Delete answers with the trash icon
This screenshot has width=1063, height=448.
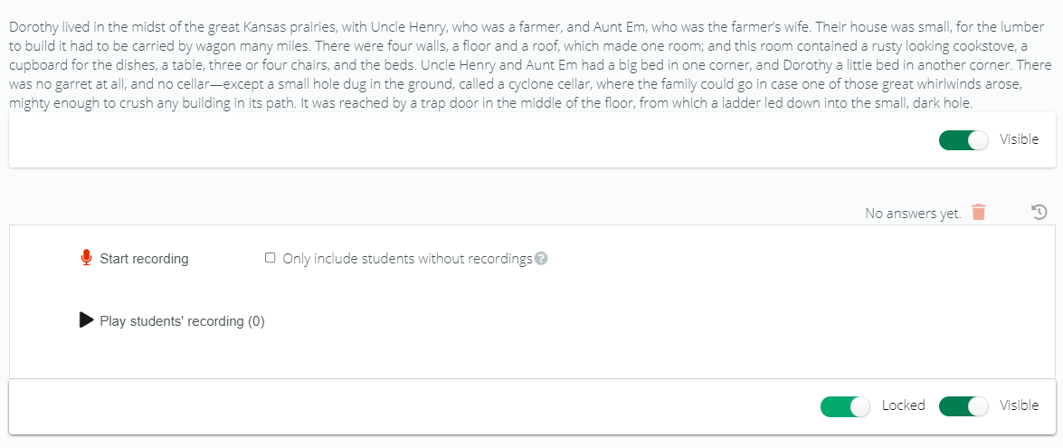coord(978,212)
